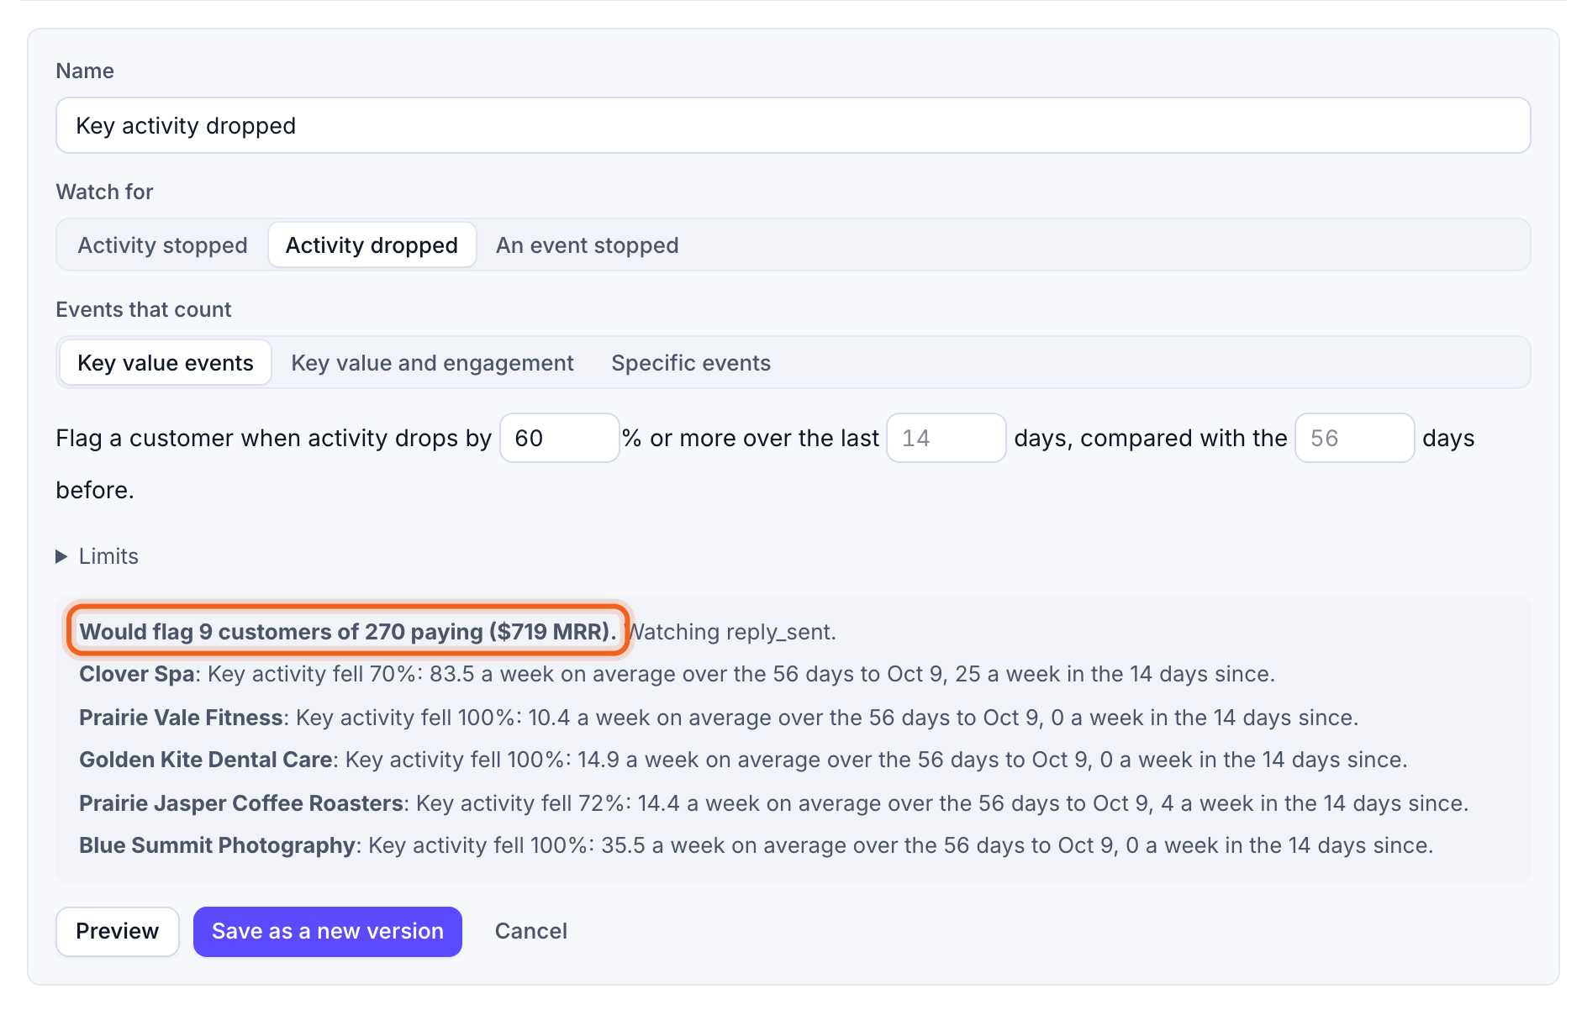Click the 'Would flag 9 customers' summary text
This screenshot has height=1010, width=1587.
coord(348,632)
